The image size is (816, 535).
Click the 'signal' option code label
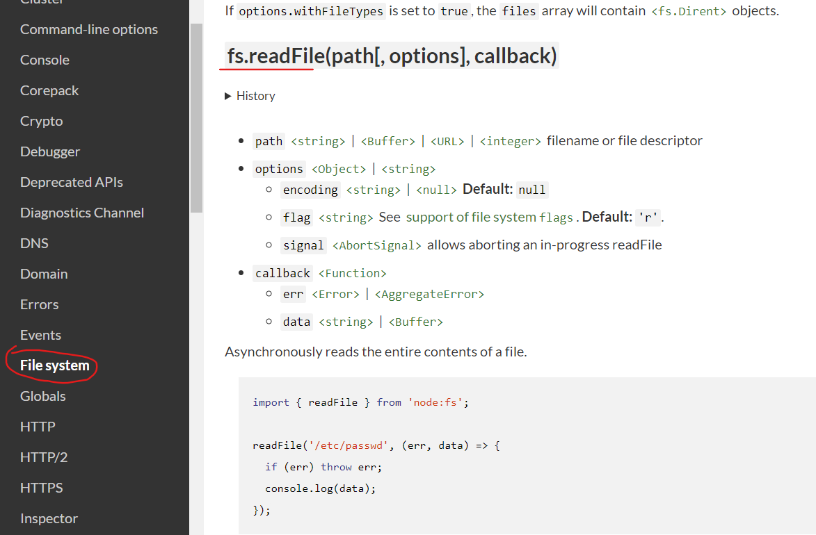[303, 245]
